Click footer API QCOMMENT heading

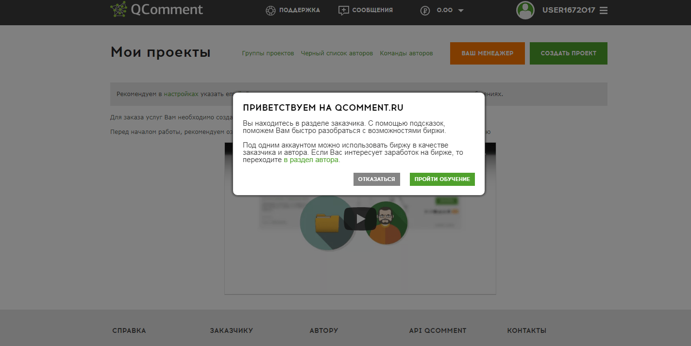pyautogui.click(x=438, y=330)
